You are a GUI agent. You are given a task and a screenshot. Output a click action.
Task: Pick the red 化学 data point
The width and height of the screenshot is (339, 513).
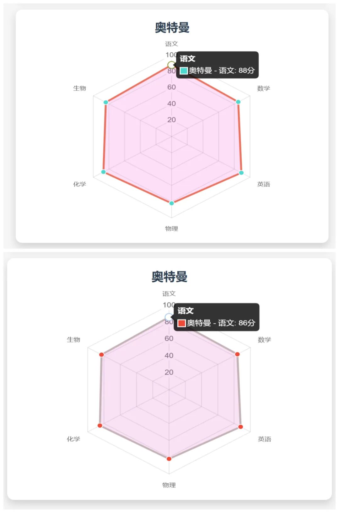click(100, 426)
